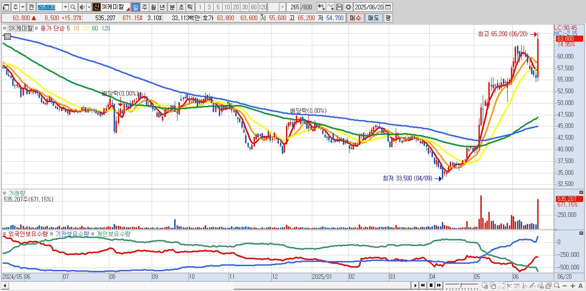The width and height of the screenshot is (586, 291).
Task: Click the stock search magnifier icon
Action: point(73,7)
